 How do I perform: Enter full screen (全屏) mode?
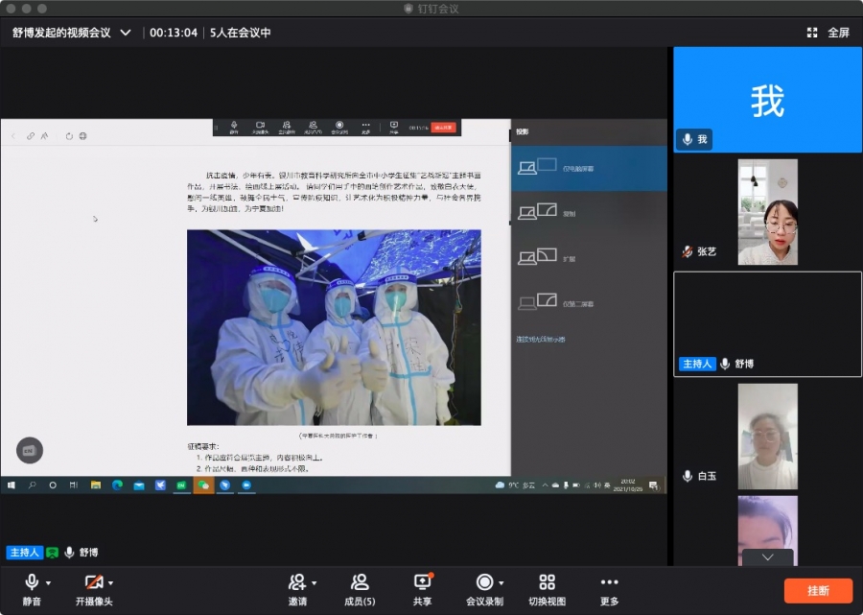[828, 33]
